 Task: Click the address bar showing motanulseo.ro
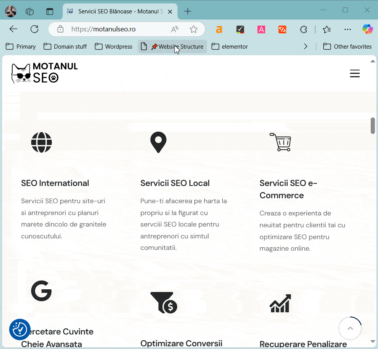115,29
